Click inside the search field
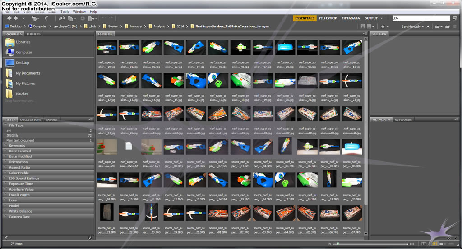462x249 pixels. 421,18
